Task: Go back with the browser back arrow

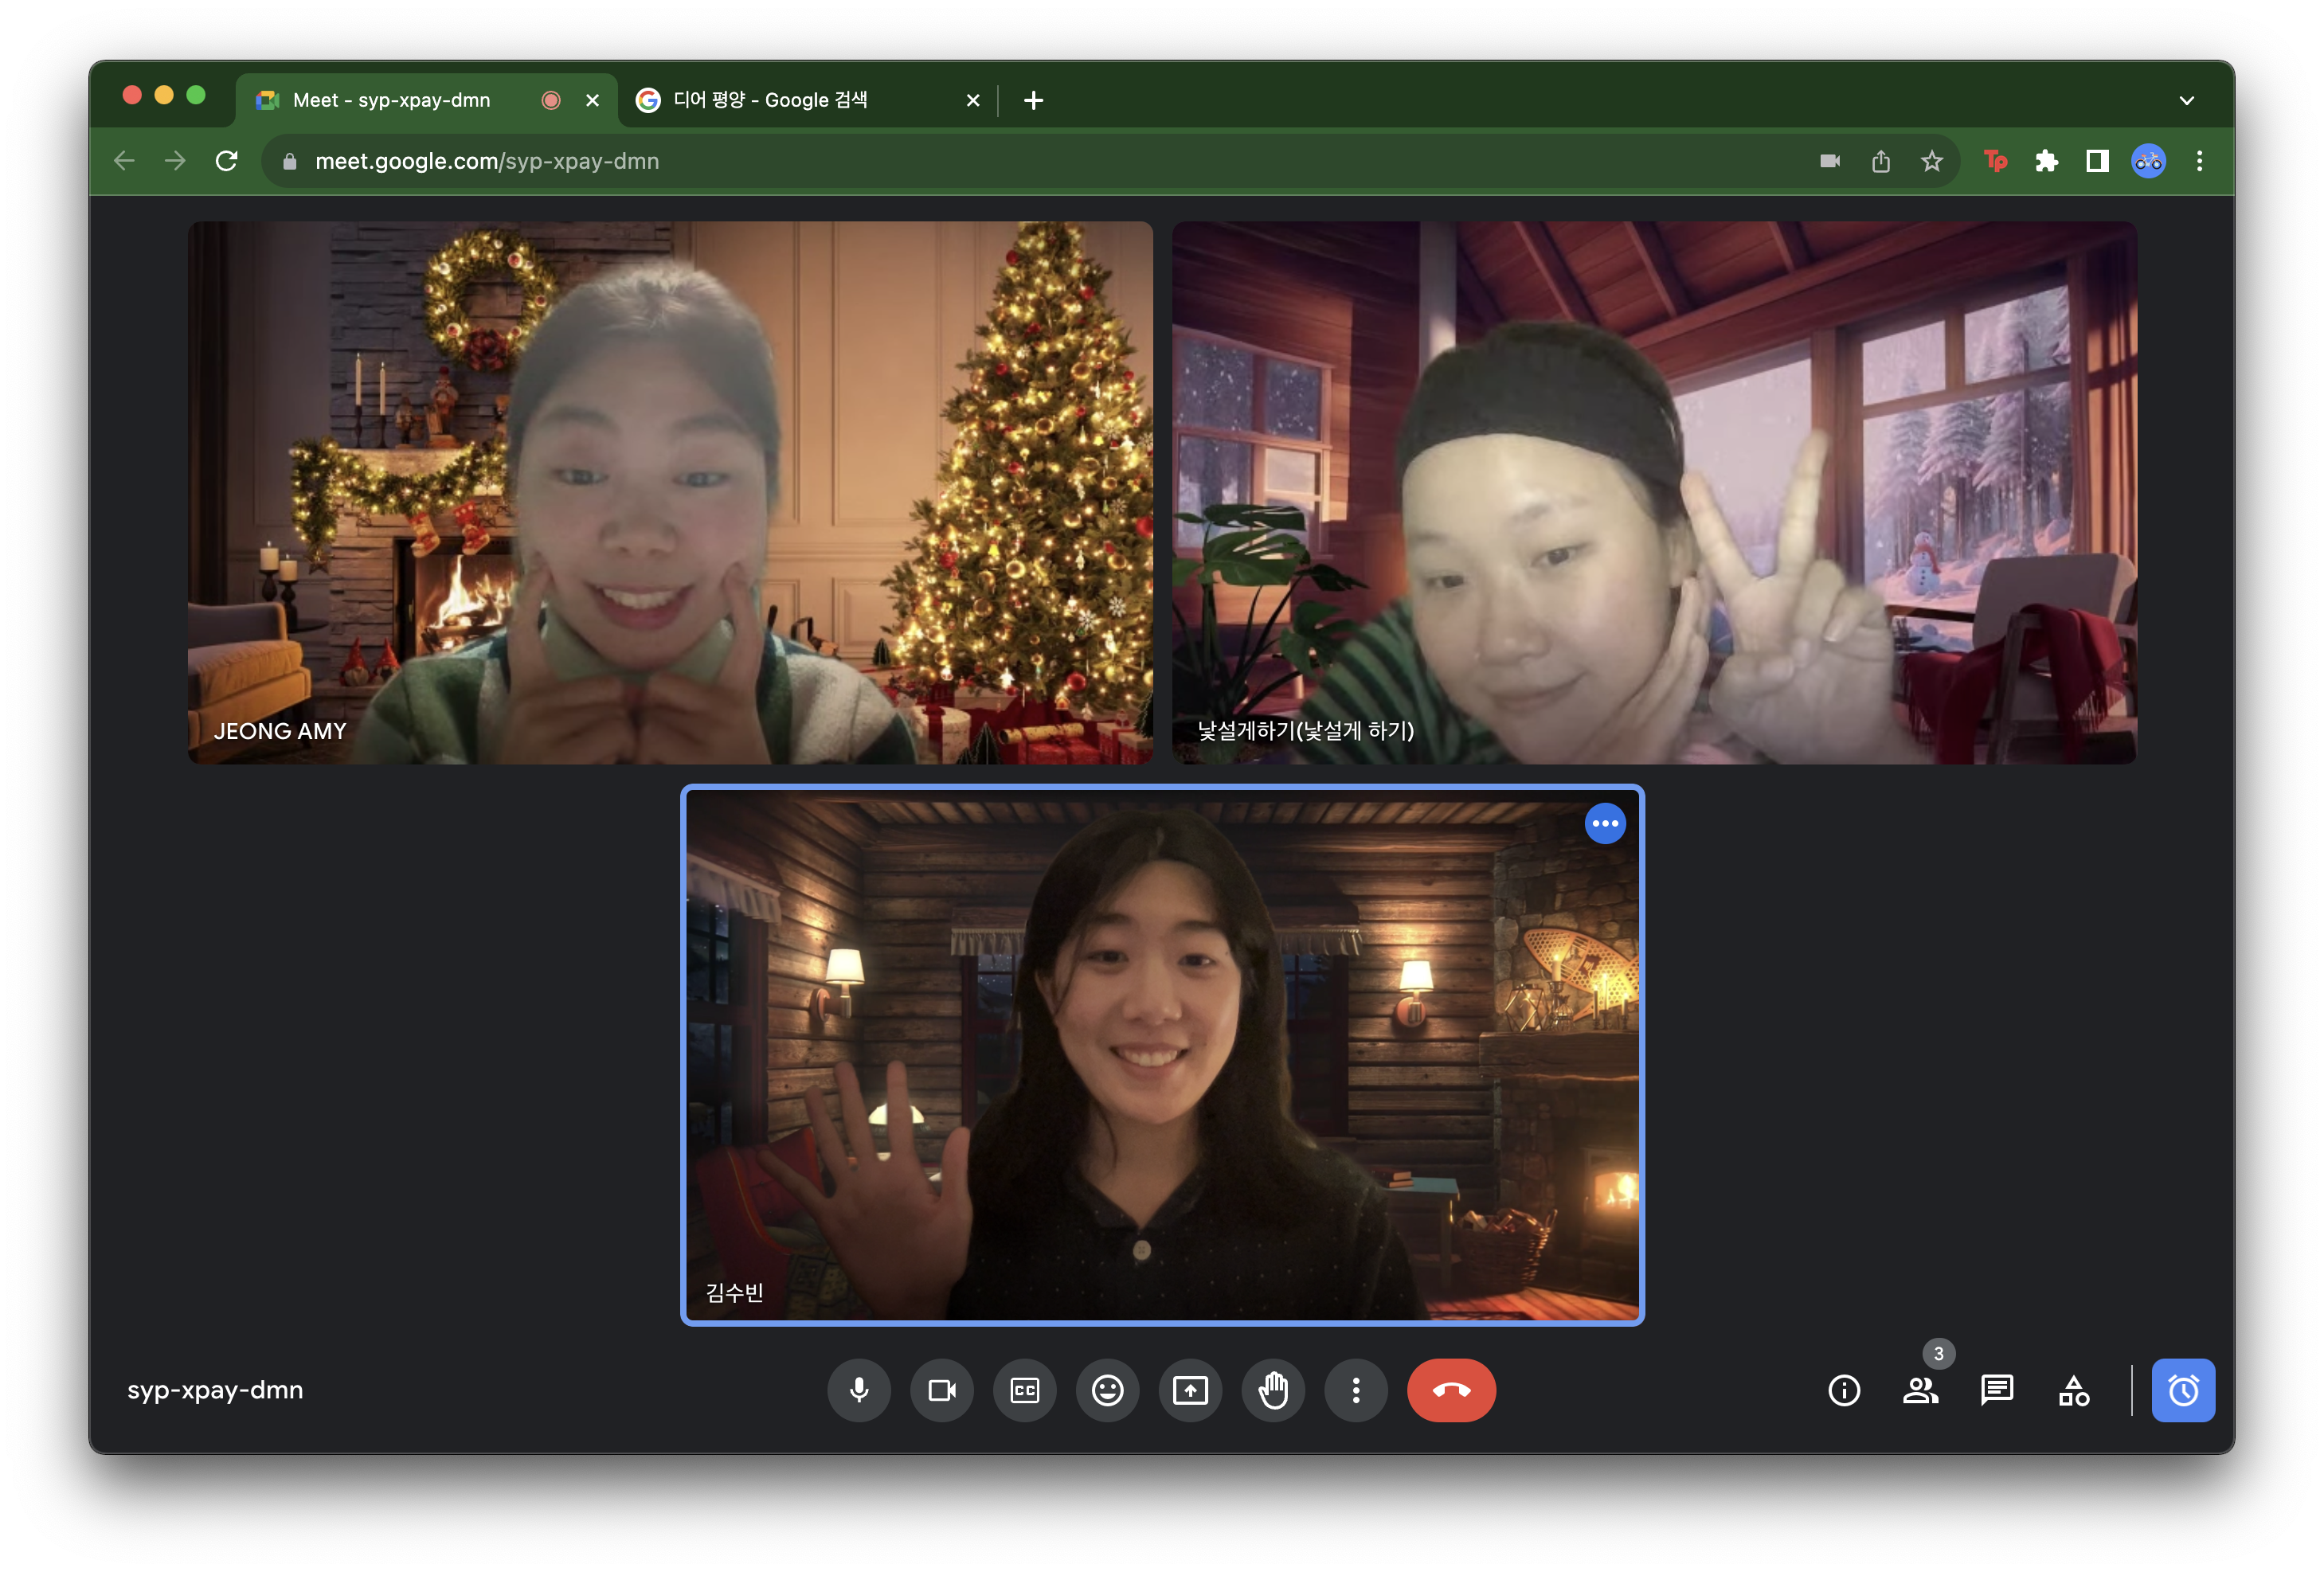Action: [124, 161]
